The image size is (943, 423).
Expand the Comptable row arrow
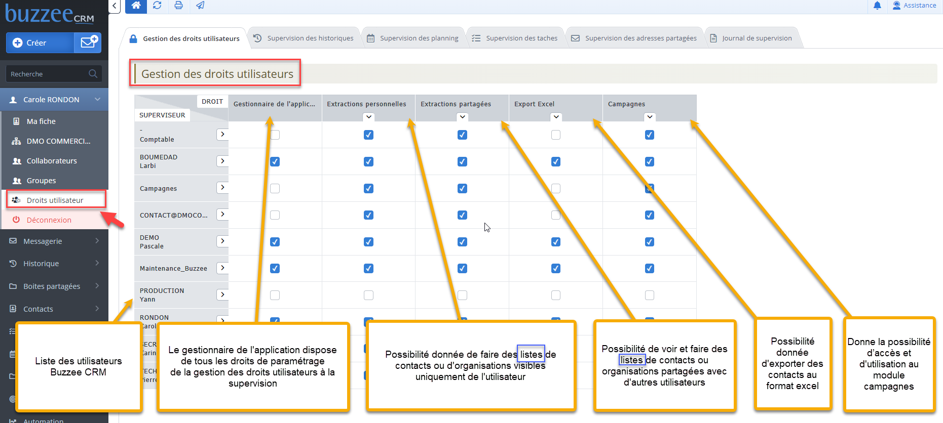pos(222,134)
